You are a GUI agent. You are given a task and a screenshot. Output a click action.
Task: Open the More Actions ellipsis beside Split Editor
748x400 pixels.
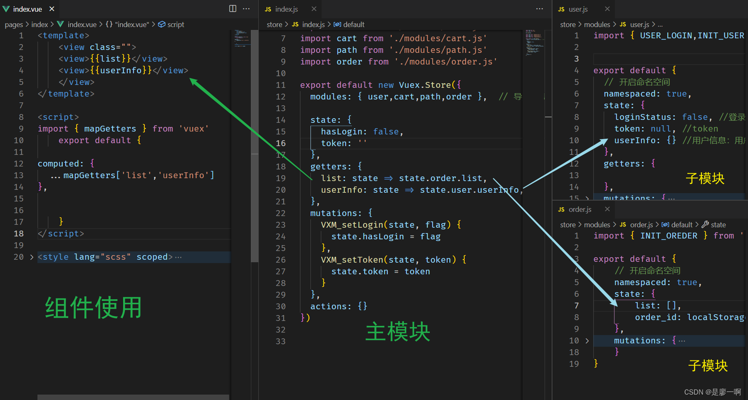click(x=246, y=9)
